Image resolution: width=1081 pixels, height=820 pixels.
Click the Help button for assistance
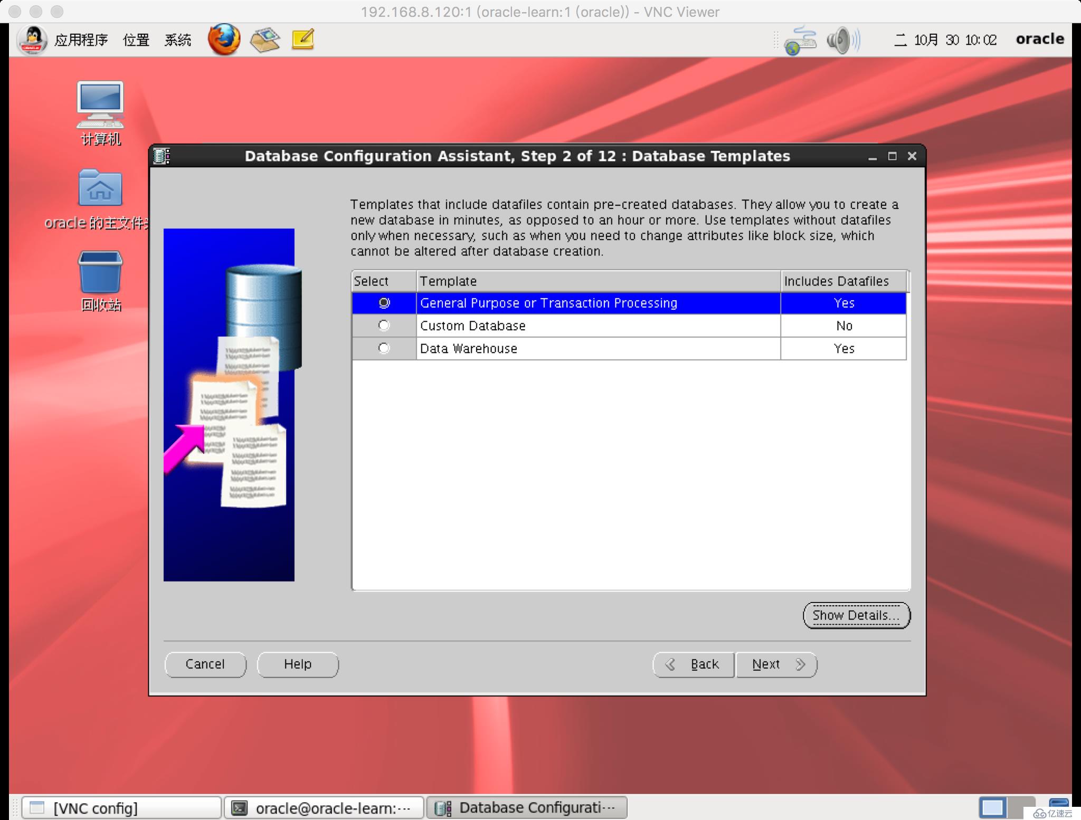tap(298, 663)
